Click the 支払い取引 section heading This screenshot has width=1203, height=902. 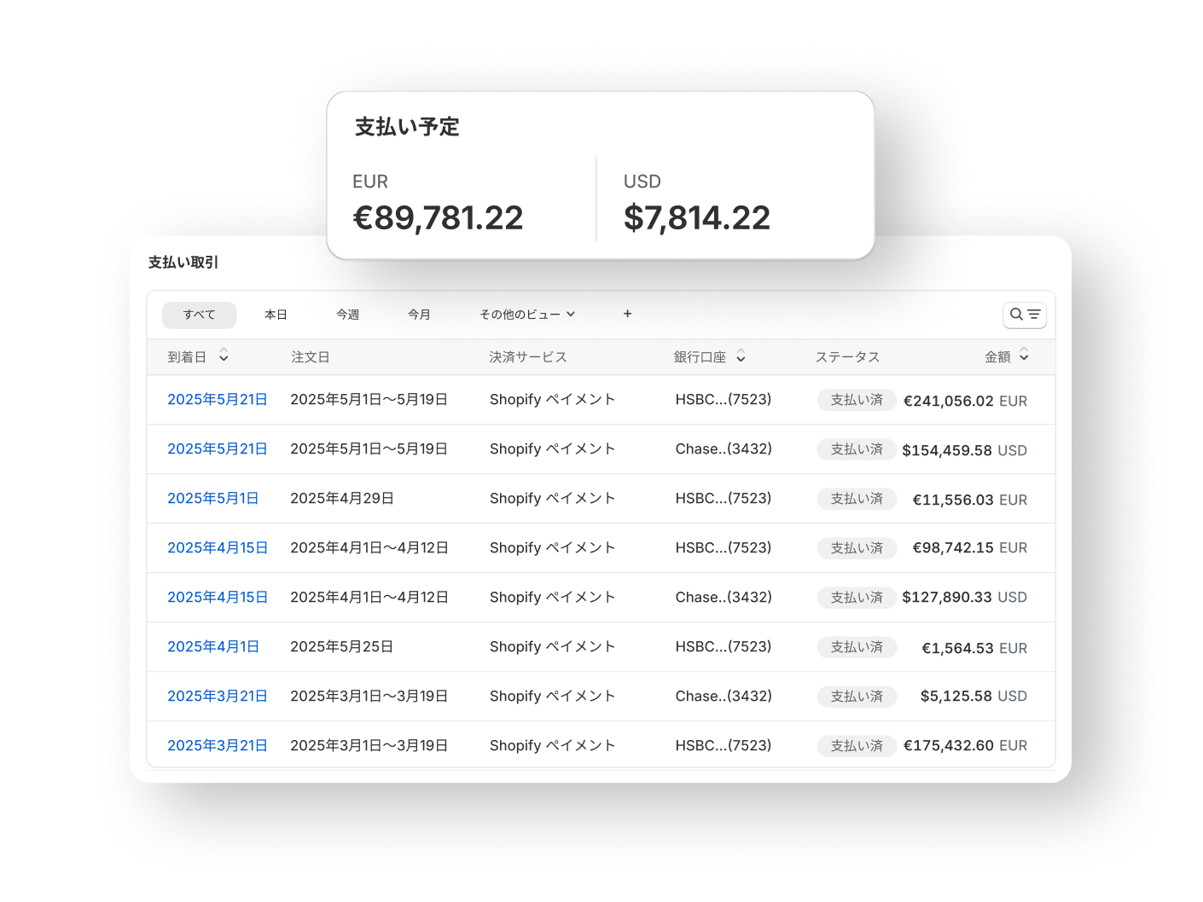pyautogui.click(x=183, y=263)
